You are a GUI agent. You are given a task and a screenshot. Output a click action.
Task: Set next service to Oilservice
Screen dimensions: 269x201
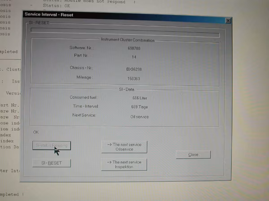point(124,147)
